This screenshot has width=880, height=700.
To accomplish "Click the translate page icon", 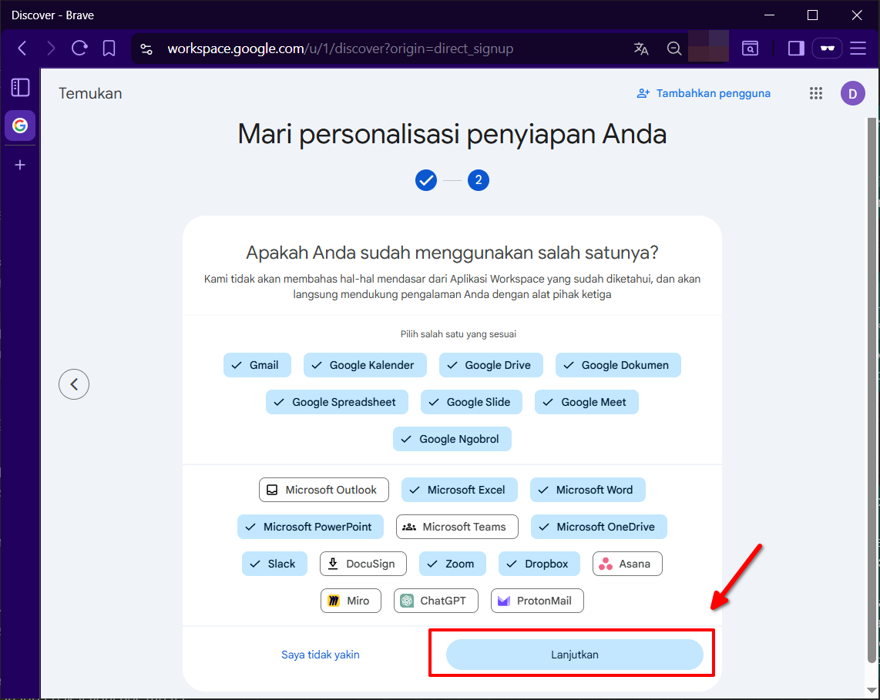I will [641, 49].
